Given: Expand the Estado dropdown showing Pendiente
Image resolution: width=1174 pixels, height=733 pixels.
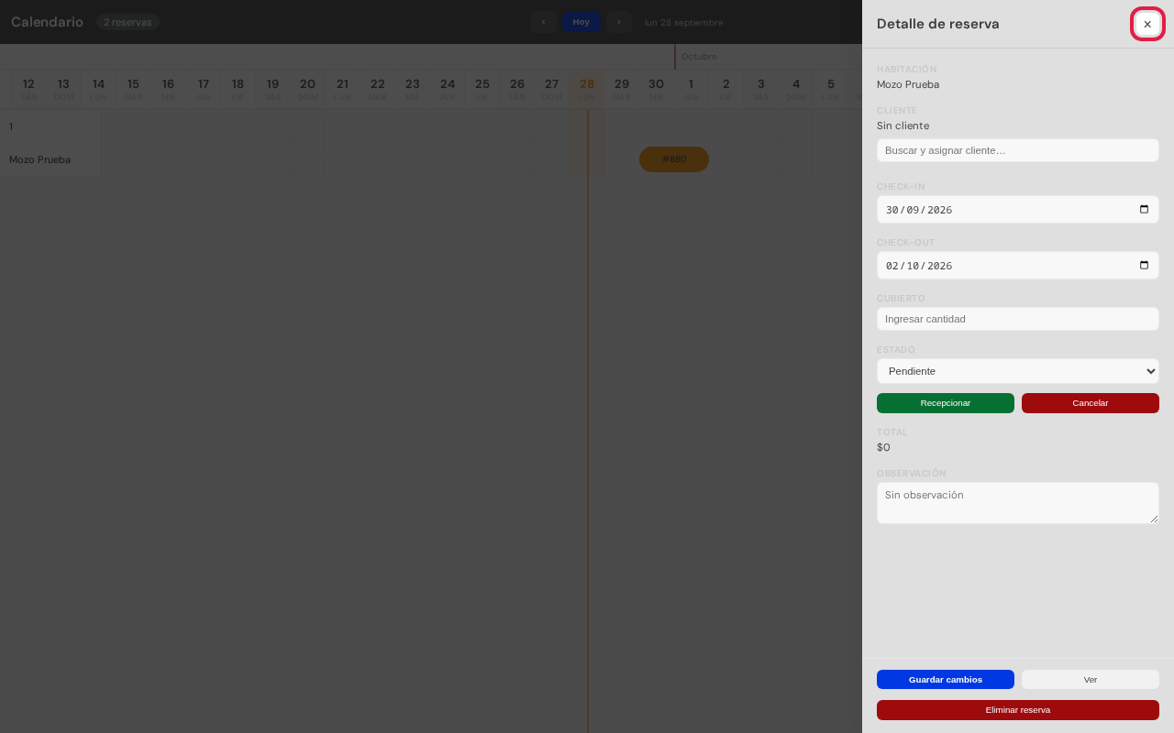Looking at the screenshot, I should 1018,371.
